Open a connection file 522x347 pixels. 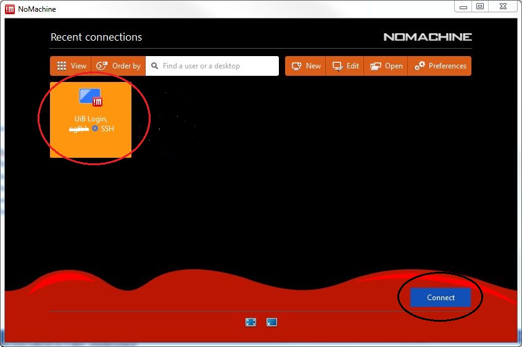[386, 66]
